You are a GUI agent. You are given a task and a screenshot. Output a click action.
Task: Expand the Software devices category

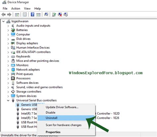[8, 83]
